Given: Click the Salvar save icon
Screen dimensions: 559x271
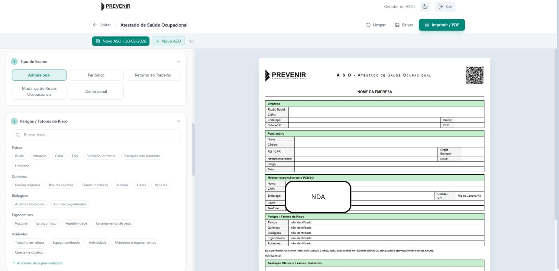Looking at the screenshot, I should (x=397, y=25).
